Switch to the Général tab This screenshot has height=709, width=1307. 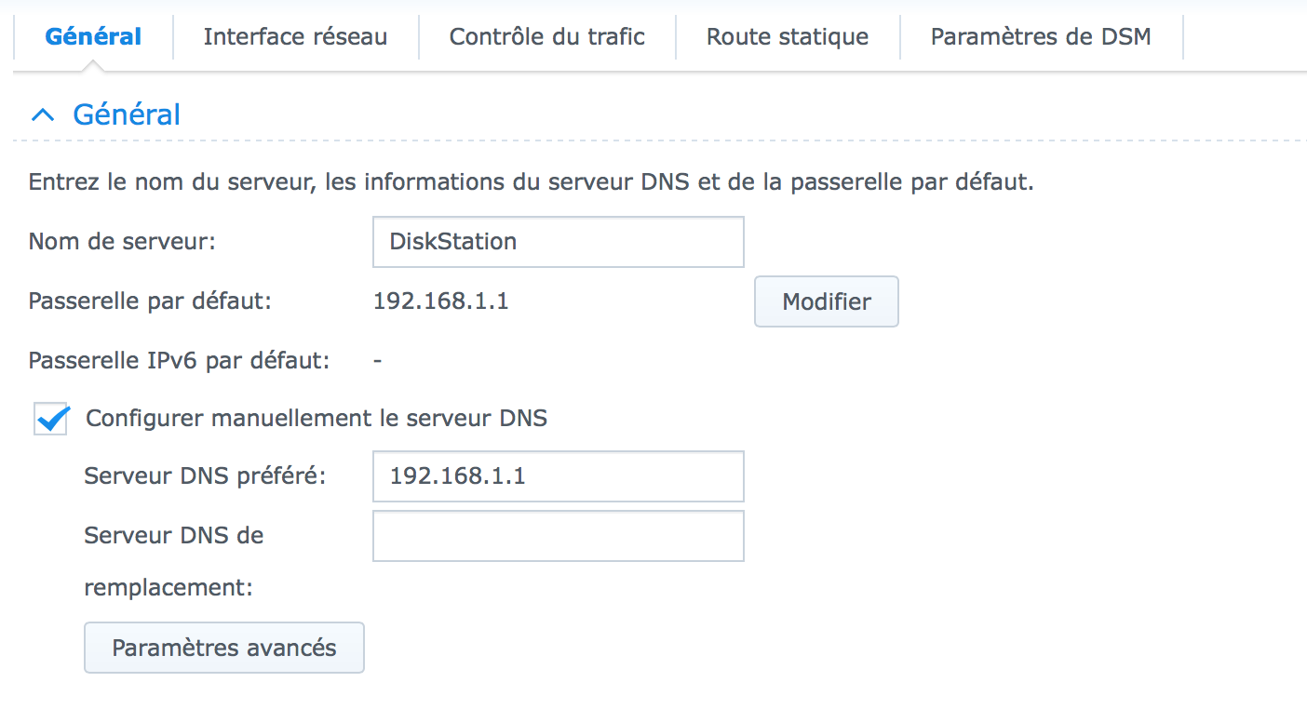click(x=93, y=36)
